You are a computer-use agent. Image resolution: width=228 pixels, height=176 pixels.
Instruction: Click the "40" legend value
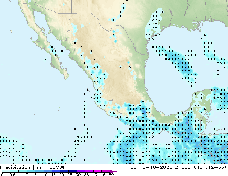[95, 175]
